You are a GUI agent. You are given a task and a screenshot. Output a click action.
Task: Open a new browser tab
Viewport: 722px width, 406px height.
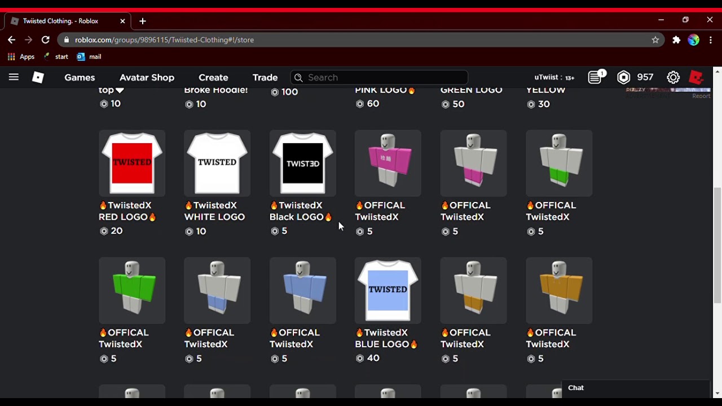[x=143, y=21]
